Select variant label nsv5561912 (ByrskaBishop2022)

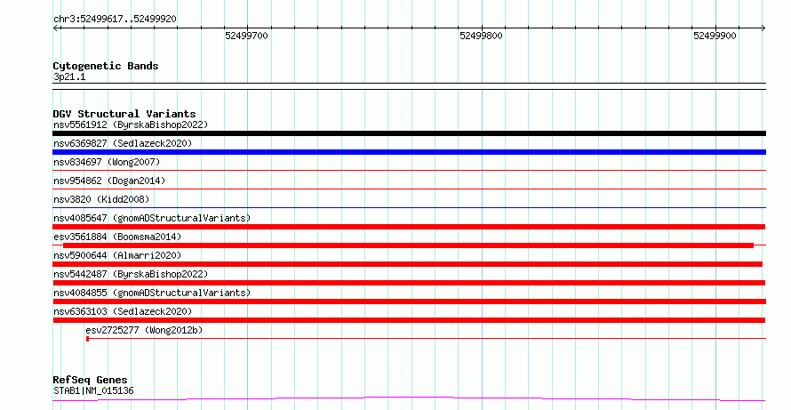[131, 125]
